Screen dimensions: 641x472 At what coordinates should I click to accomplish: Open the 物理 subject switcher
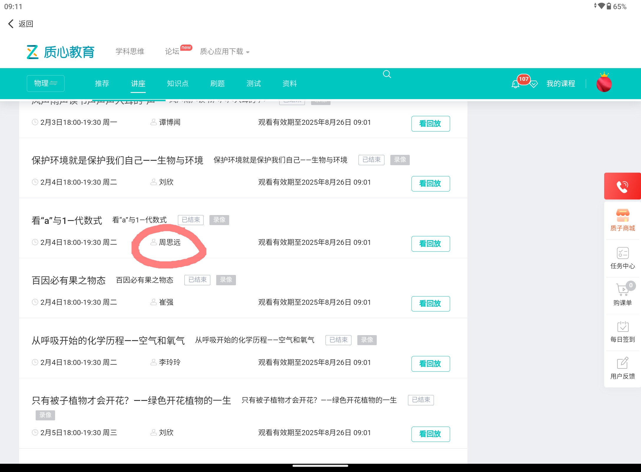[x=46, y=83]
